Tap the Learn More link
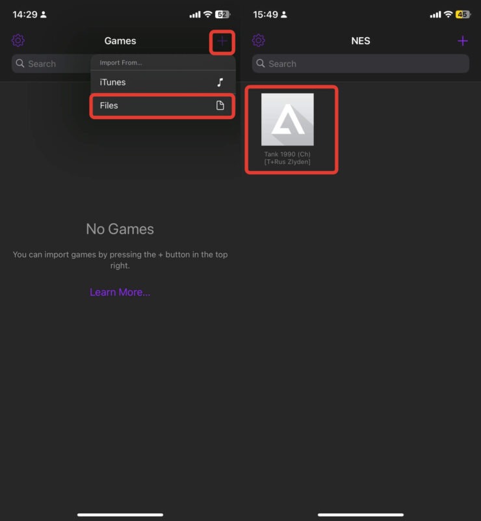Screen dimensions: 481x521 tap(120, 292)
